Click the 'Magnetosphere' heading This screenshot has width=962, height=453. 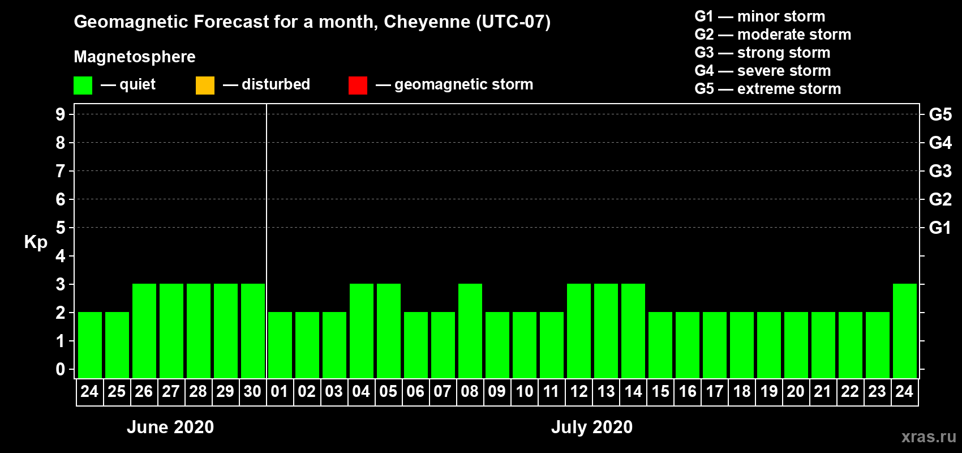pyautogui.click(x=135, y=57)
